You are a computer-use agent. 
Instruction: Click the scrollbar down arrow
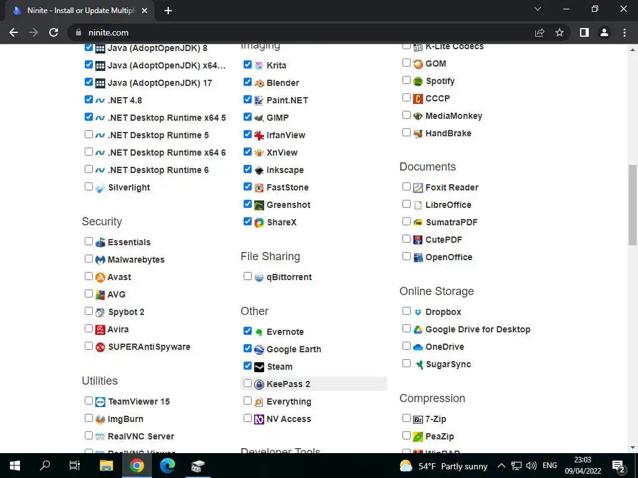coord(632,448)
